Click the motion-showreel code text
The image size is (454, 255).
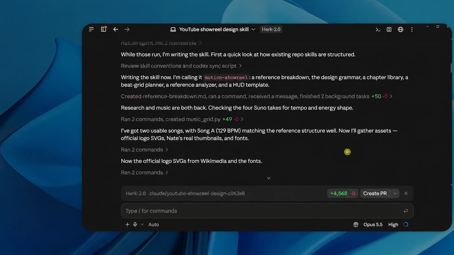226,78
